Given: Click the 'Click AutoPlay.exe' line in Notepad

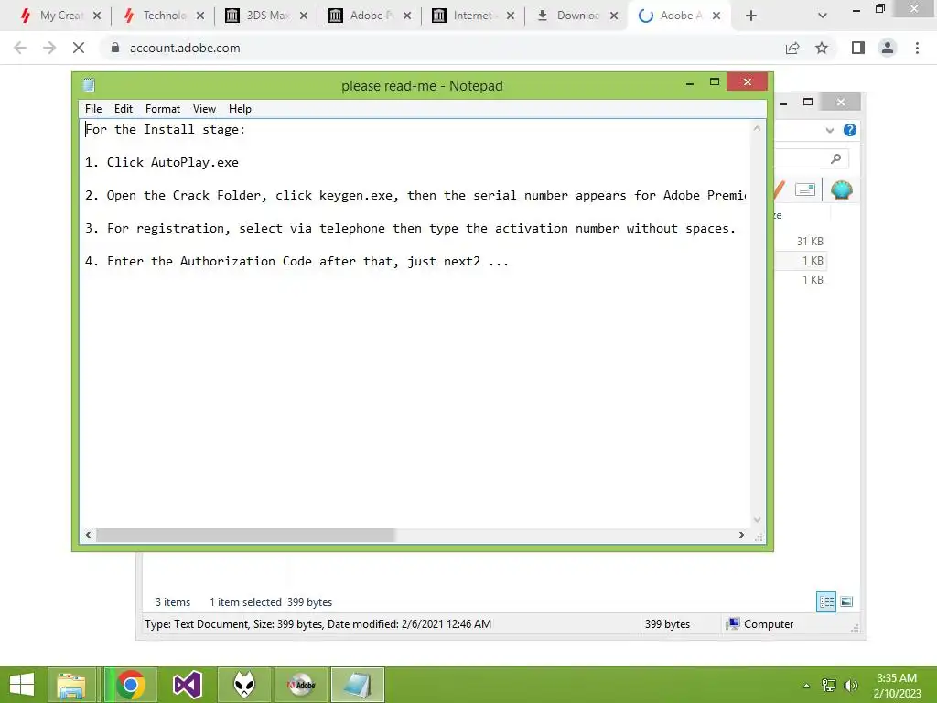Looking at the screenshot, I should coord(173,162).
